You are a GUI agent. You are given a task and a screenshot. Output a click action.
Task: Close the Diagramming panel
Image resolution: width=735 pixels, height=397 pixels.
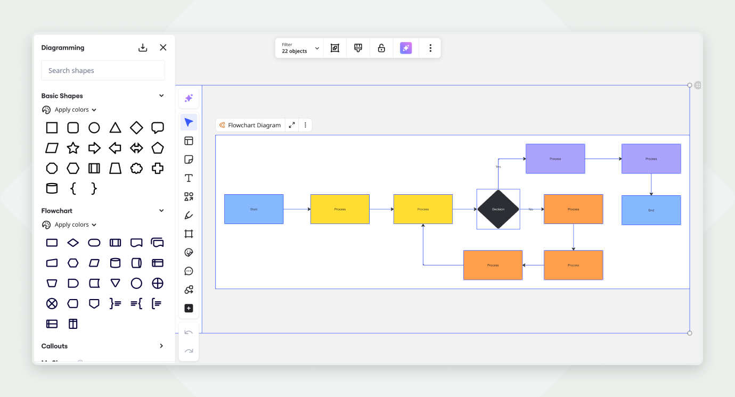coord(163,47)
